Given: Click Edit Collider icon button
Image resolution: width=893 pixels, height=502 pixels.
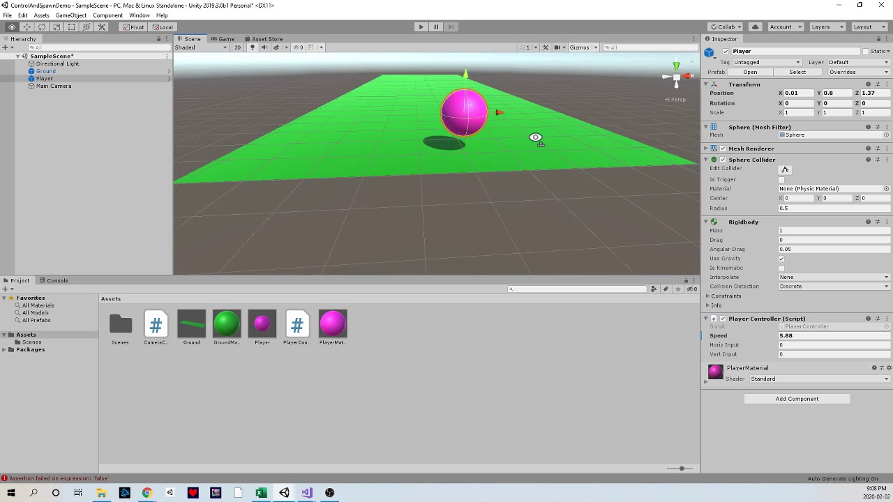Looking at the screenshot, I should coord(785,169).
